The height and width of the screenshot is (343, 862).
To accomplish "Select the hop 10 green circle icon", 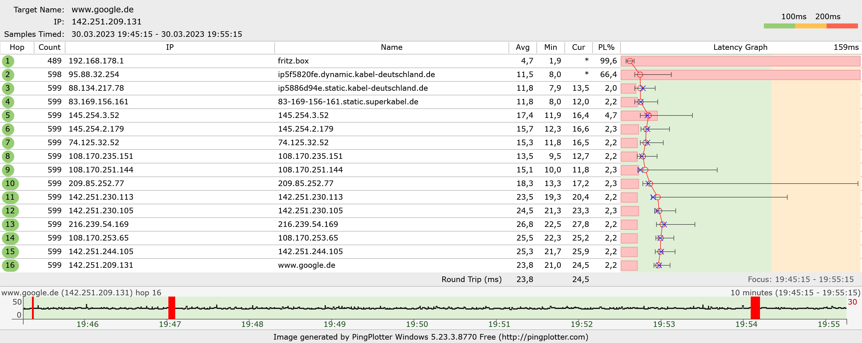I will [10, 184].
